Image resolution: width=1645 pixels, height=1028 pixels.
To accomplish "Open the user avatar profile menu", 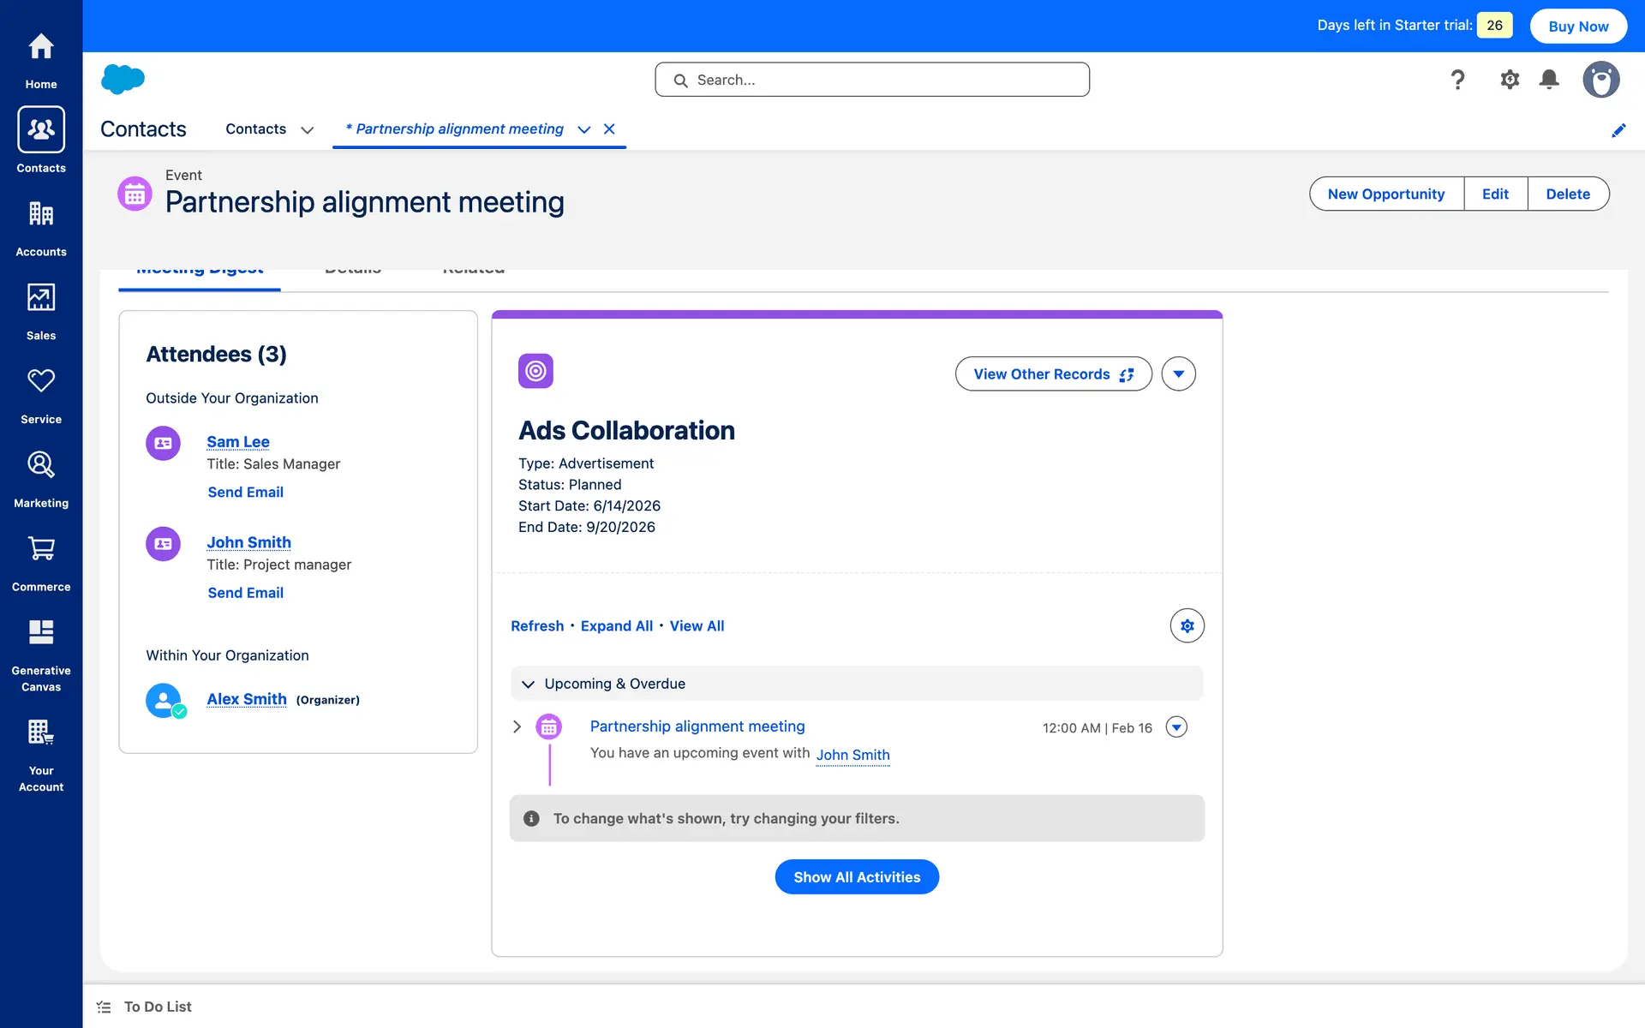I will 1600,80.
